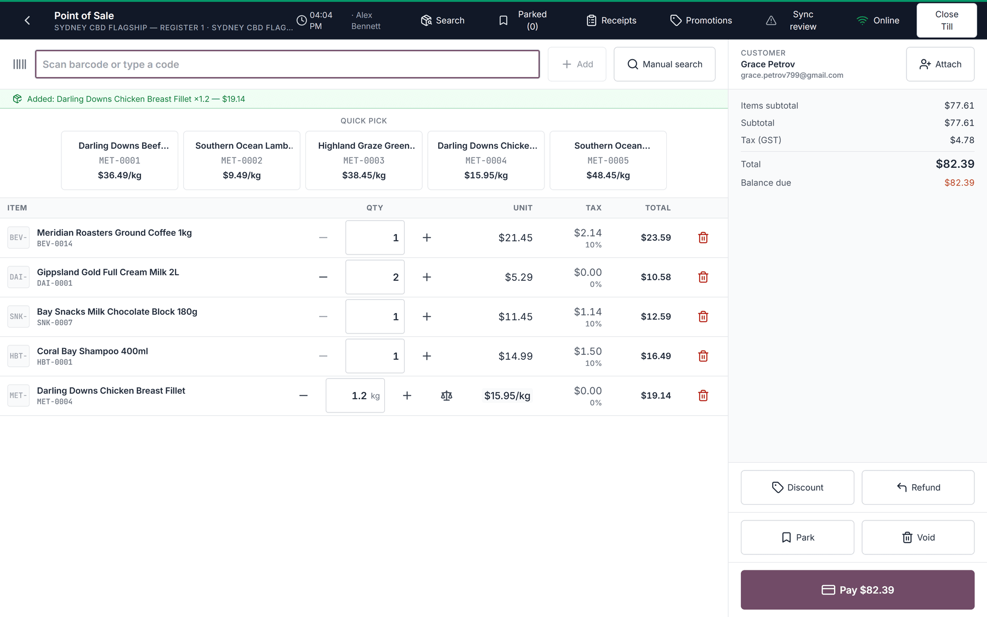Focus the scan barcode input field
Screen dimensions: 987x617
[x=287, y=64]
